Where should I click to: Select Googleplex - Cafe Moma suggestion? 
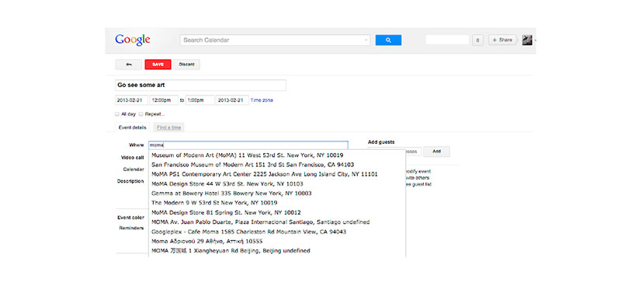coord(277,232)
